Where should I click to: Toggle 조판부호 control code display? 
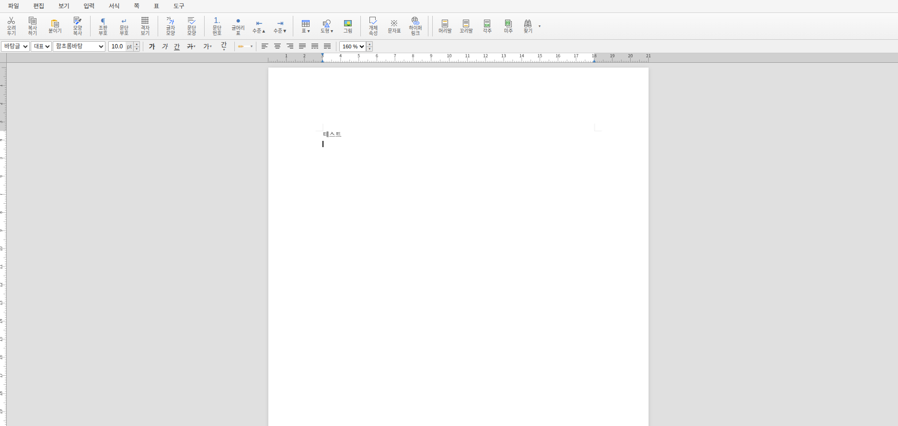[x=103, y=26]
